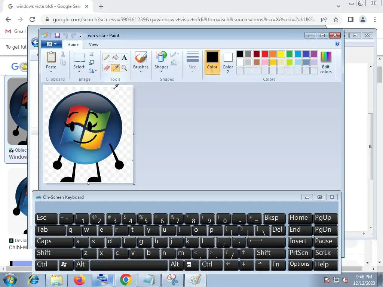The height and width of the screenshot is (287, 383).
Task: Click the Save icon in Paint title bar
Action: pyautogui.click(x=57, y=36)
